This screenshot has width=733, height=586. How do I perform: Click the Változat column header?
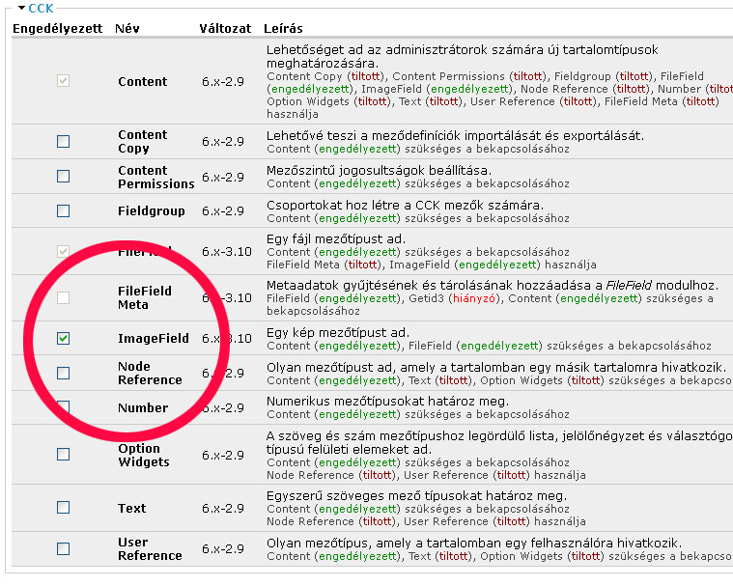tap(225, 29)
